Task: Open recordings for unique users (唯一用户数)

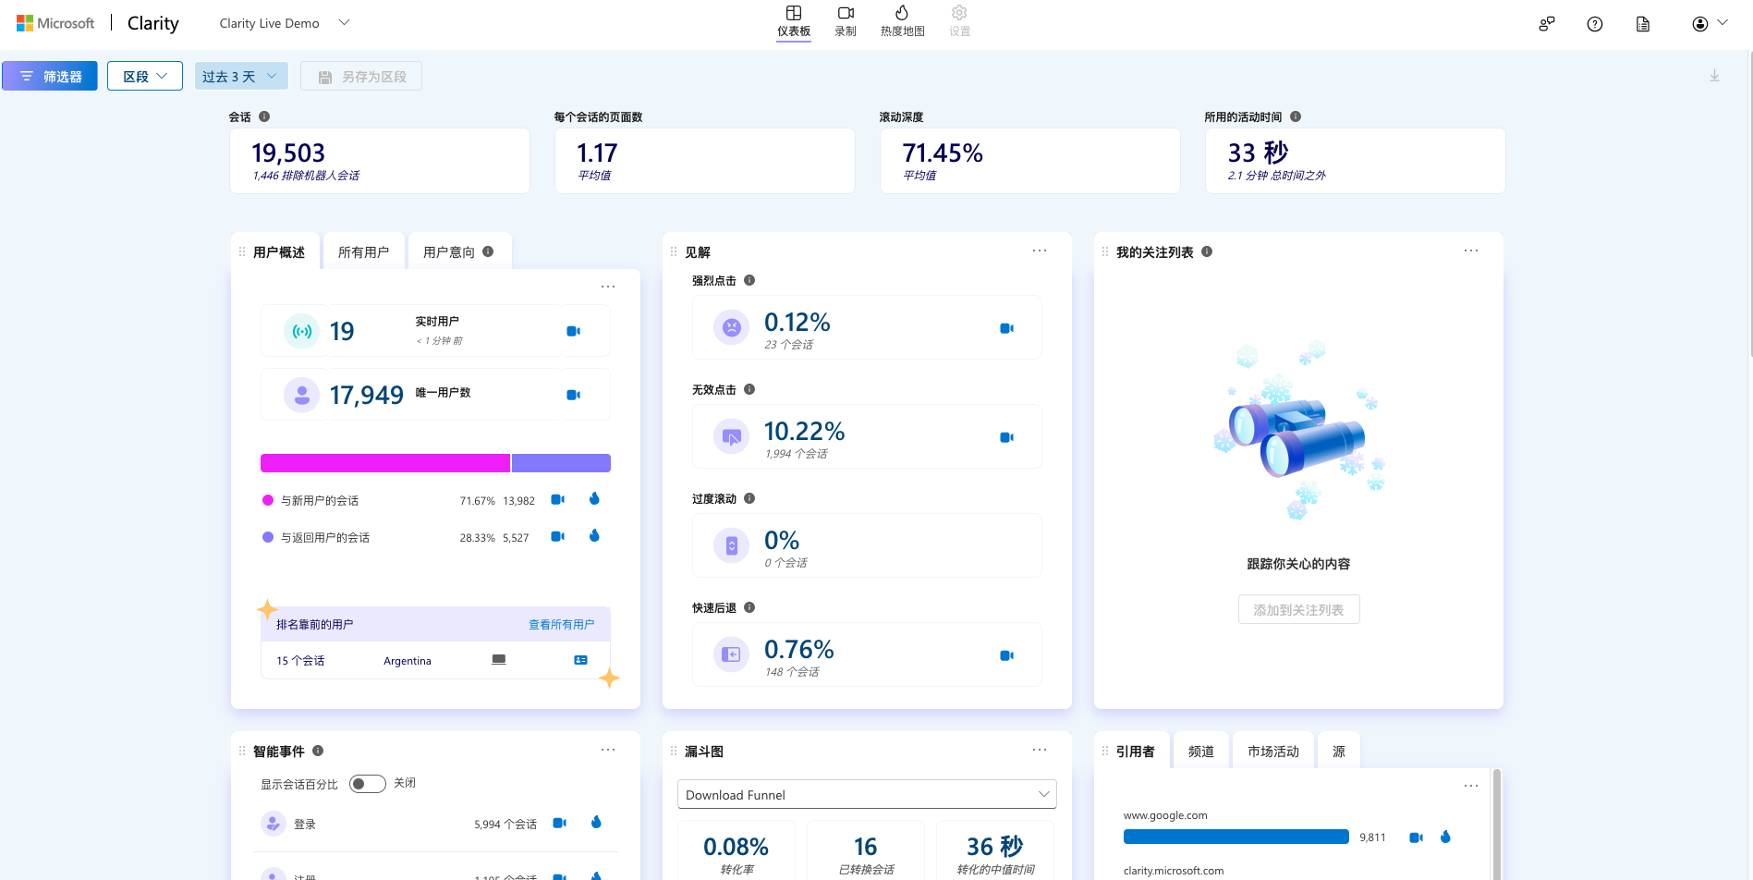Action: 573,395
